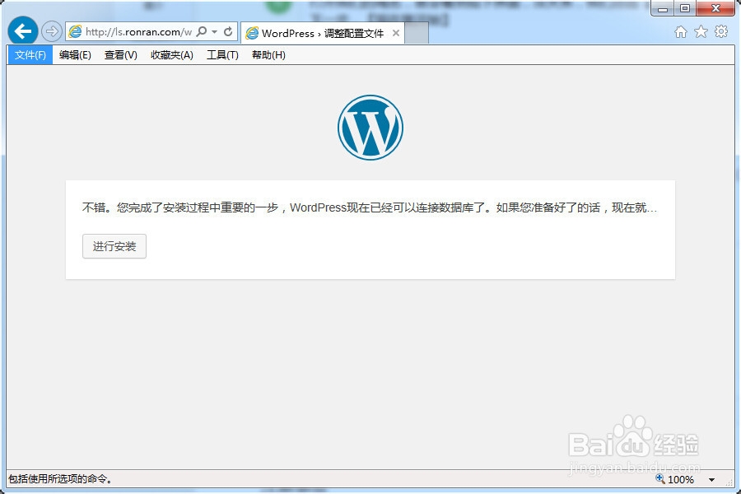Click the zoom magnifier icon in status bar

click(660, 479)
